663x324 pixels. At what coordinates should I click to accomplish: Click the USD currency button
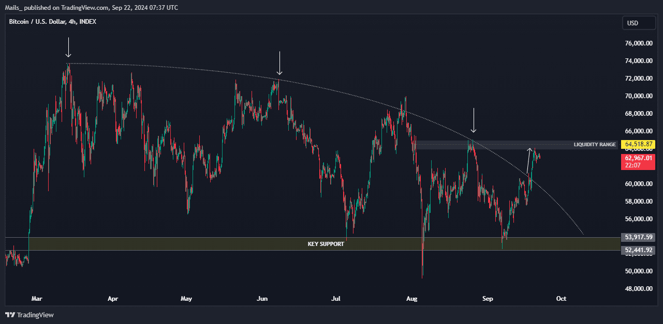639,23
